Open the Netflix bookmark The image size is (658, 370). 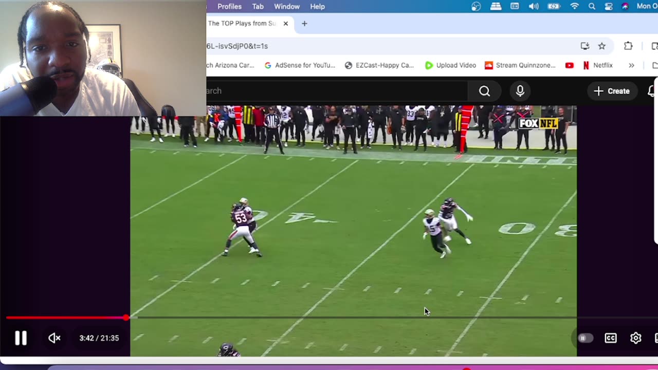coord(597,65)
